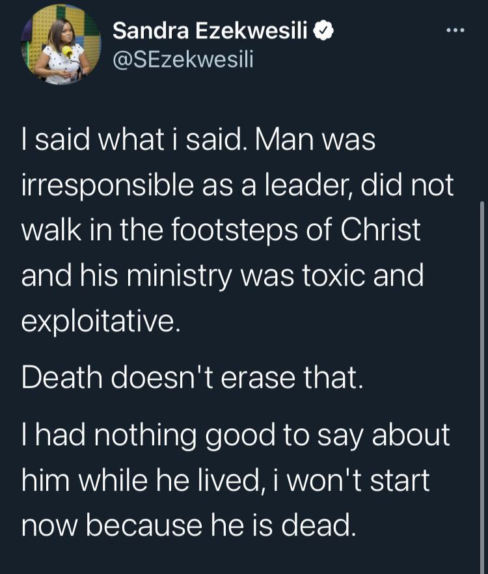488x574 pixels.
Task: Select the line "I said what i said. Man was"
Action: [x=198, y=141]
